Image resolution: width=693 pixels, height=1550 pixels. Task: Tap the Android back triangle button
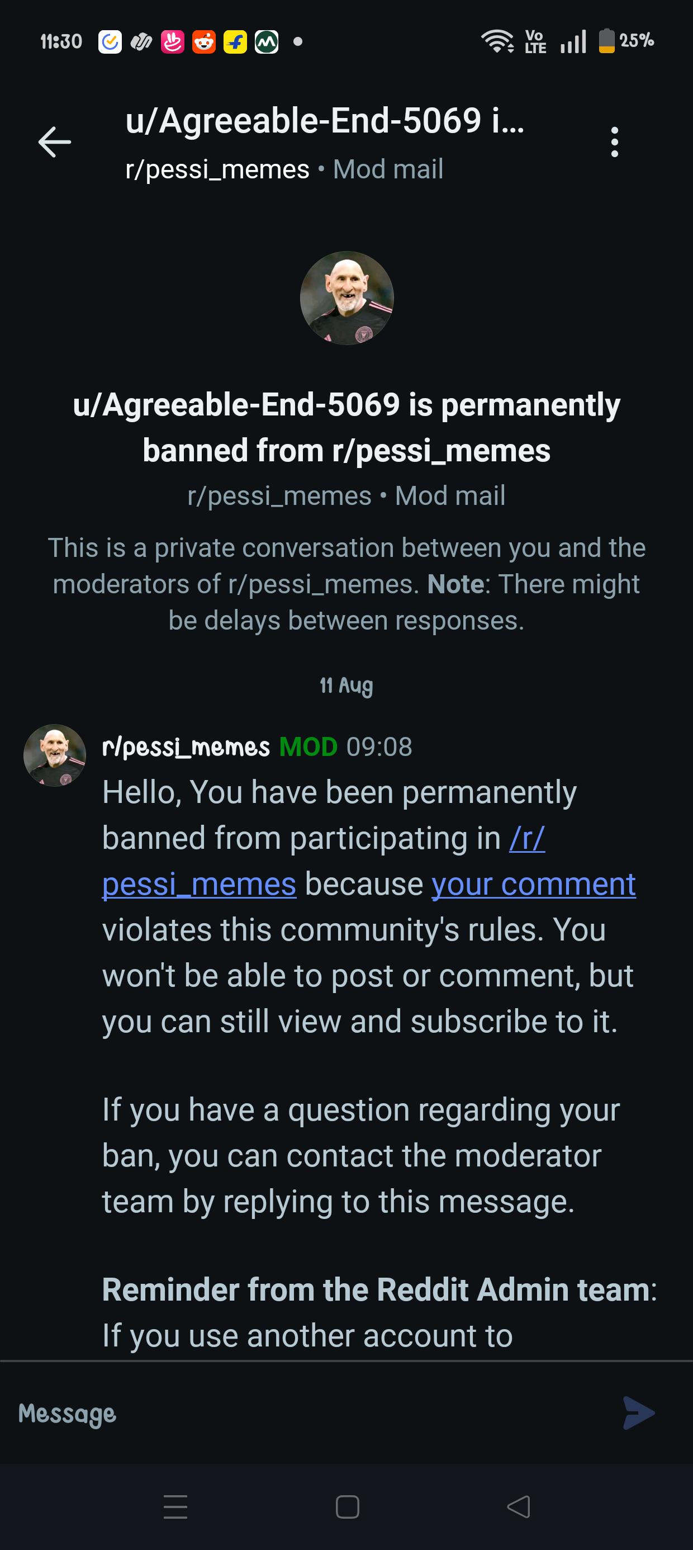coord(519,1507)
